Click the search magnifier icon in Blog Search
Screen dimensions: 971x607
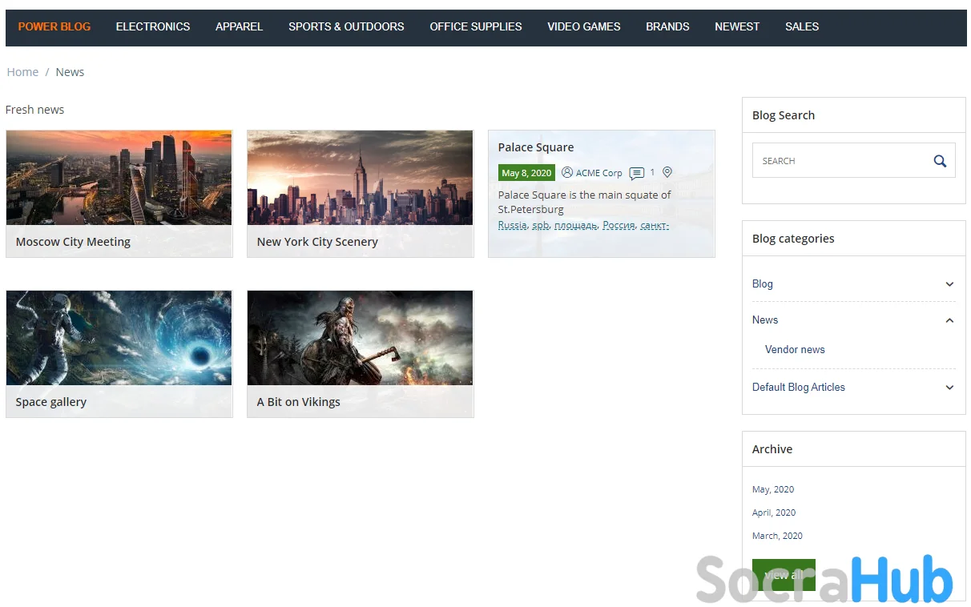(940, 161)
